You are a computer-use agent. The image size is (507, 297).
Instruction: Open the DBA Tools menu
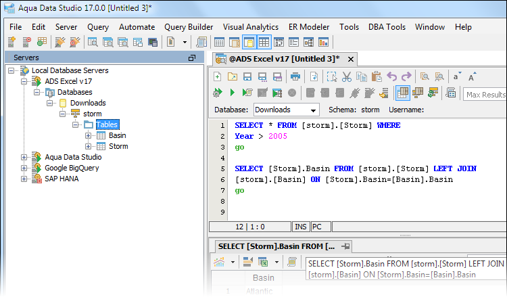pos(387,27)
